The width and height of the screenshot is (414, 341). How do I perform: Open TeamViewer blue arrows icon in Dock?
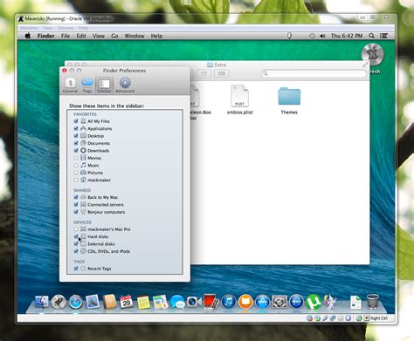click(296, 302)
